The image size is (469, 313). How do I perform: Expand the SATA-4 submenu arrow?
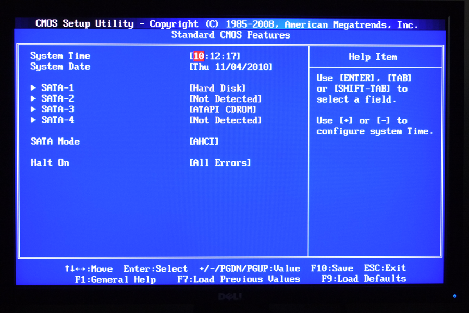click(x=33, y=120)
